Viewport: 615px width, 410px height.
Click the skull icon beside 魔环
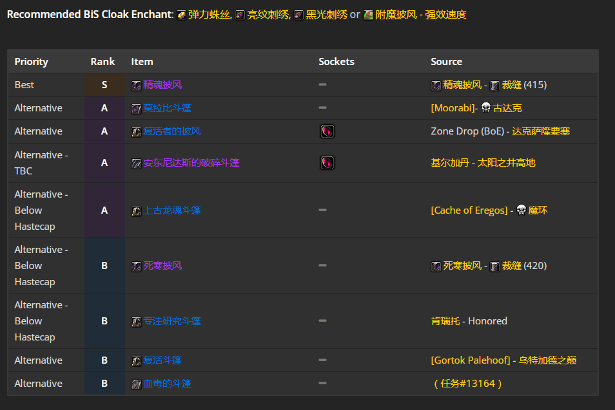click(x=522, y=210)
